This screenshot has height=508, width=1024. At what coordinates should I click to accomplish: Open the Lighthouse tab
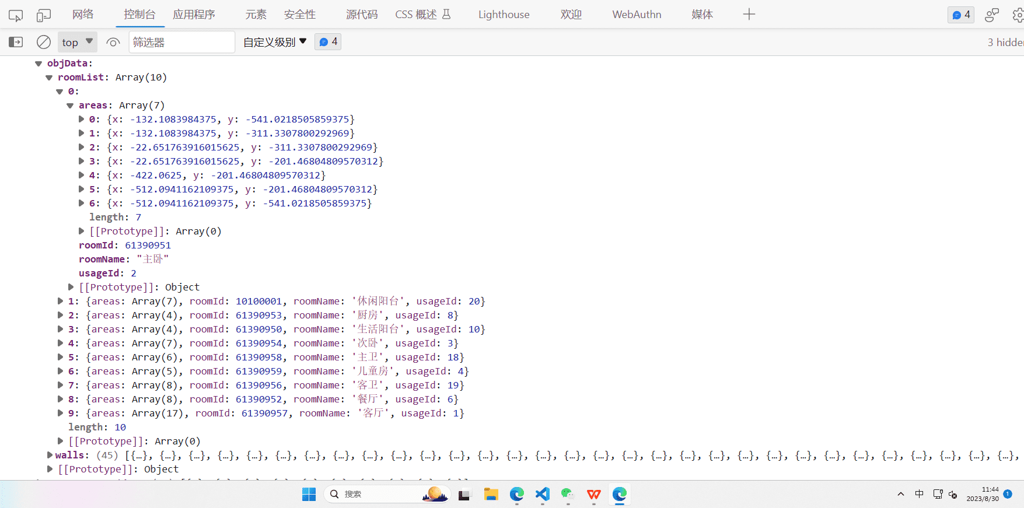click(x=504, y=15)
